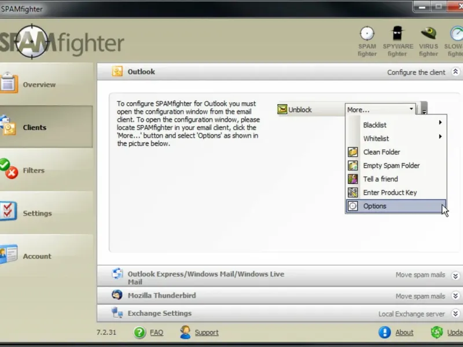
Task: Minimize the SPAMfighter window
Action: (x=422, y=6)
